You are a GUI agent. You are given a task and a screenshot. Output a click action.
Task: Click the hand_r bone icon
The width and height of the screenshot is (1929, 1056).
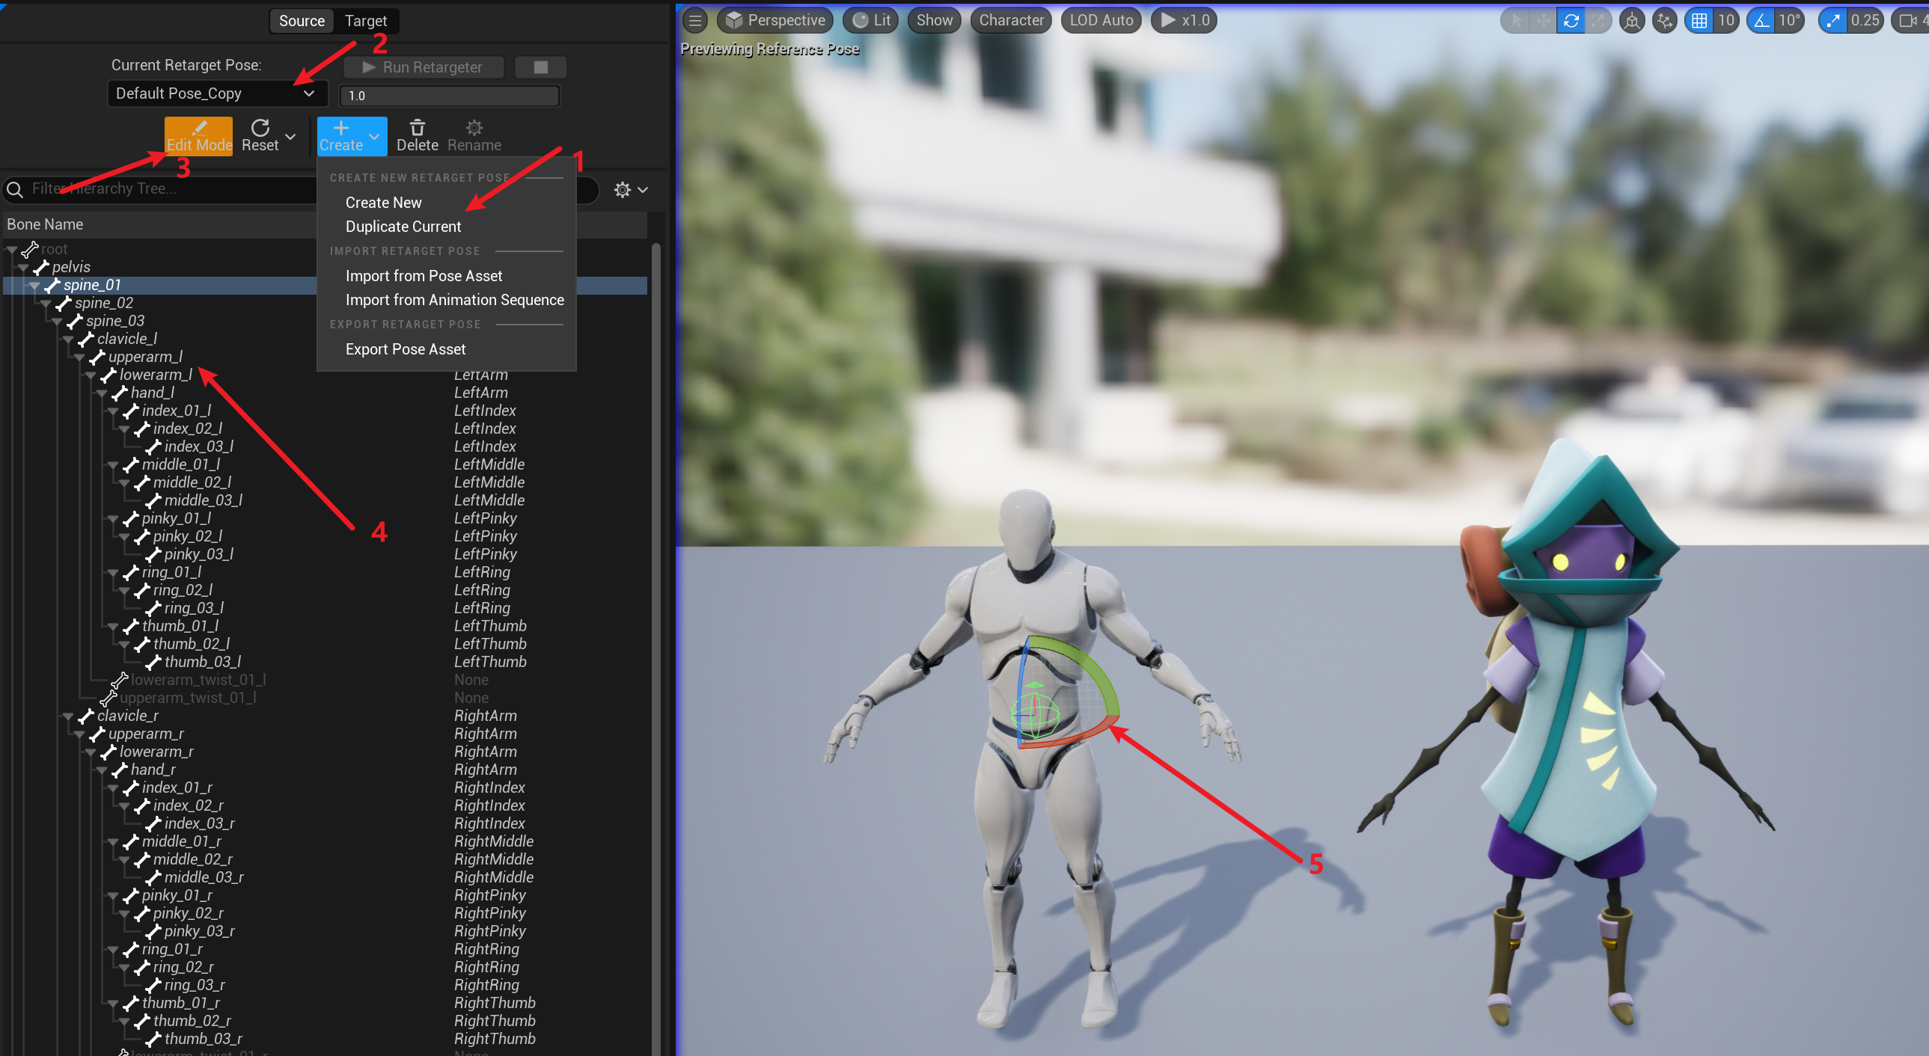[120, 770]
